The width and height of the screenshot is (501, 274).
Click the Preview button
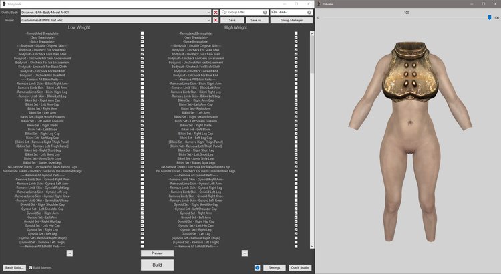[x=157, y=253]
